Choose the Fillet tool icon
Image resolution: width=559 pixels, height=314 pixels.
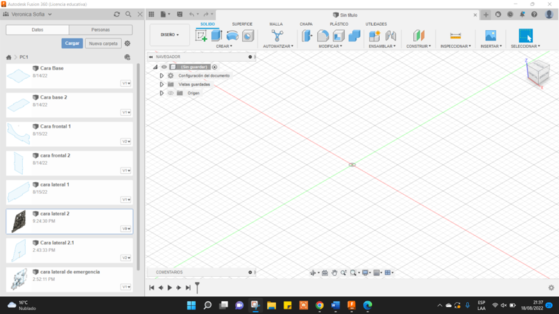(323, 36)
